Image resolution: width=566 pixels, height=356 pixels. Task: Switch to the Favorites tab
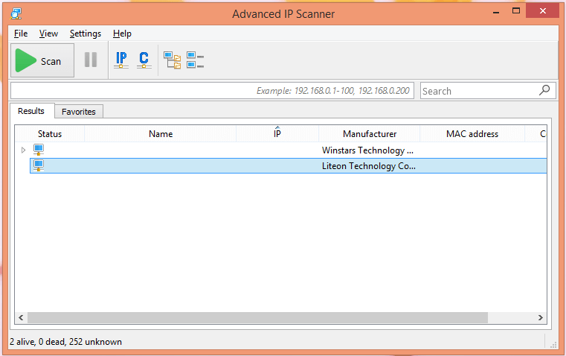pyautogui.click(x=79, y=112)
